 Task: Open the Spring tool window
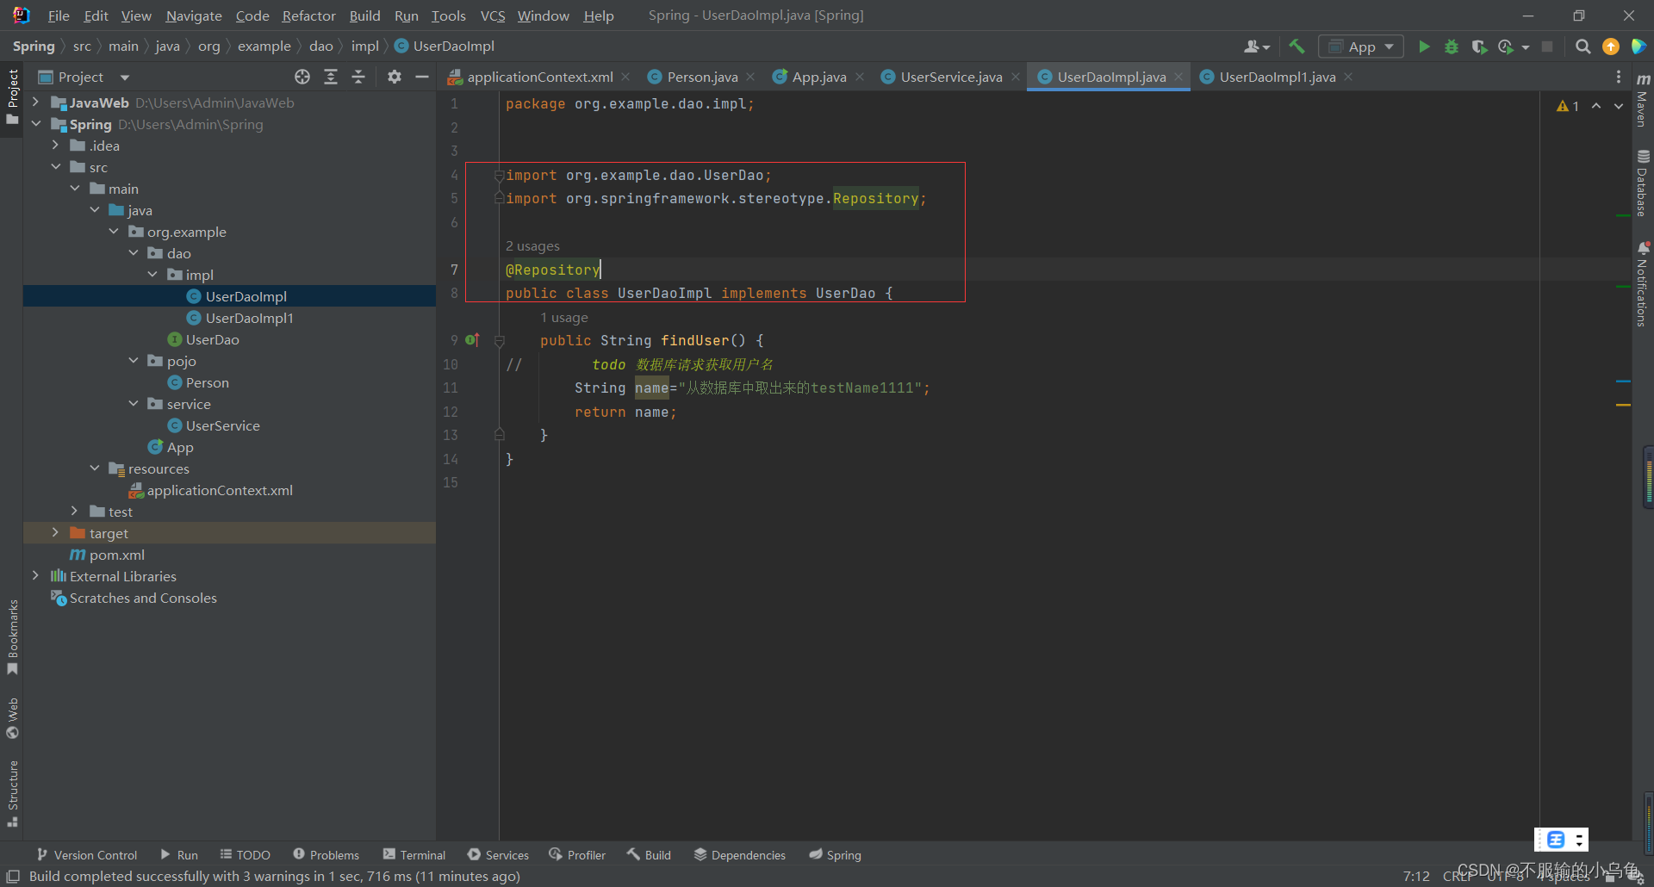(835, 855)
